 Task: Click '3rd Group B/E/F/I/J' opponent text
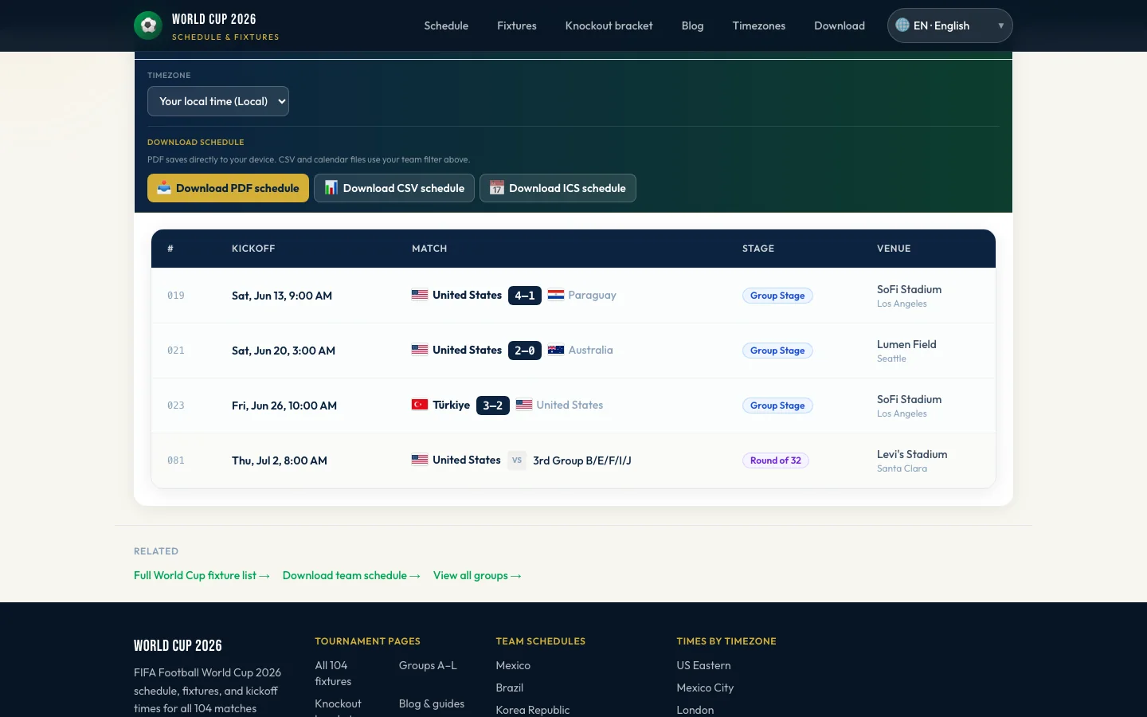(x=582, y=460)
